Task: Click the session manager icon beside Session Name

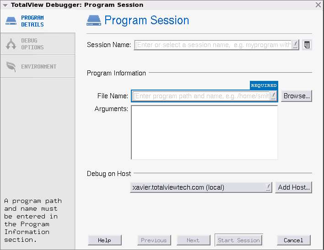Action: pyautogui.click(x=307, y=45)
